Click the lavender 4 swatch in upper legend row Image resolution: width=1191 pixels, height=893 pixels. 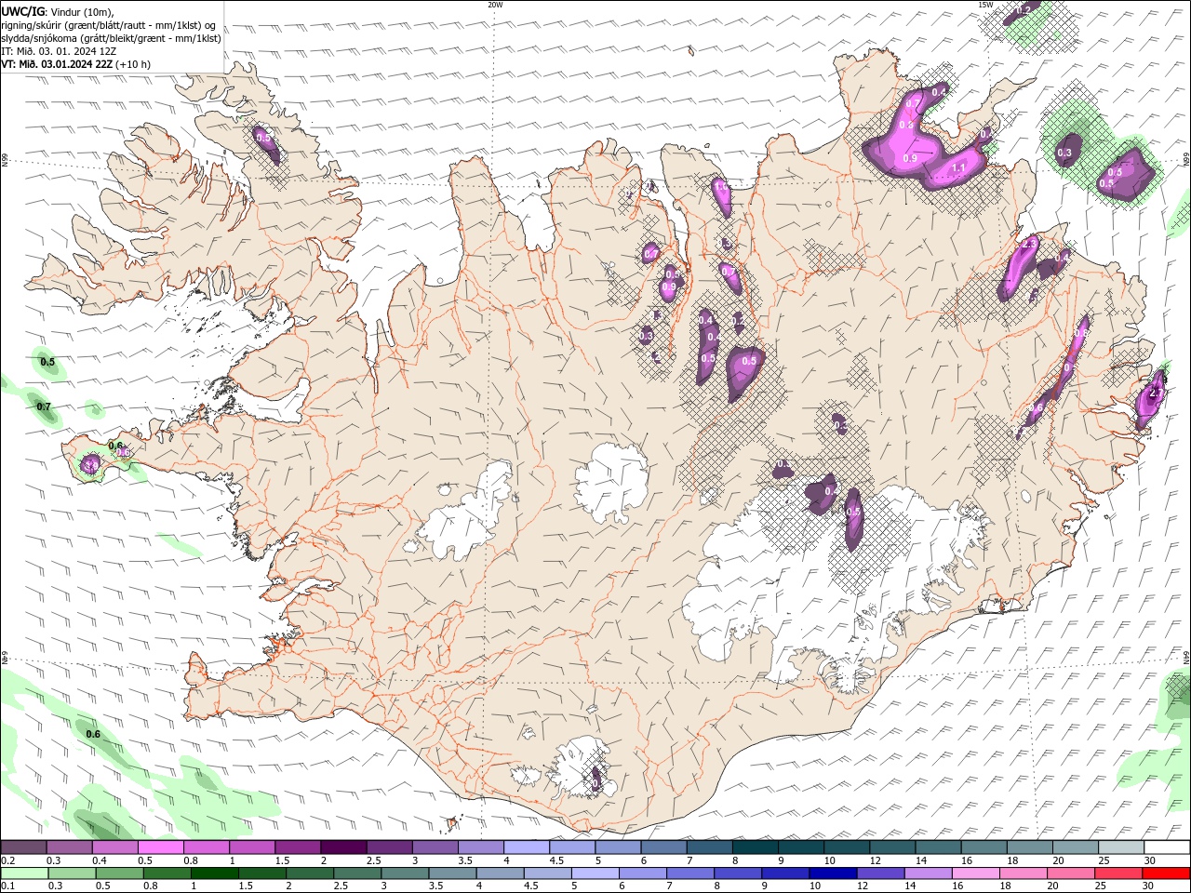coord(527,847)
